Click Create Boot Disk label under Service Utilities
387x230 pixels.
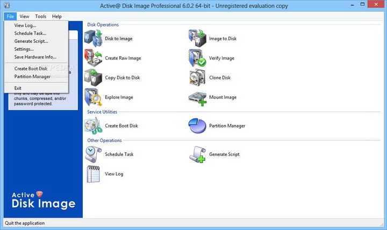[x=121, y=126]
